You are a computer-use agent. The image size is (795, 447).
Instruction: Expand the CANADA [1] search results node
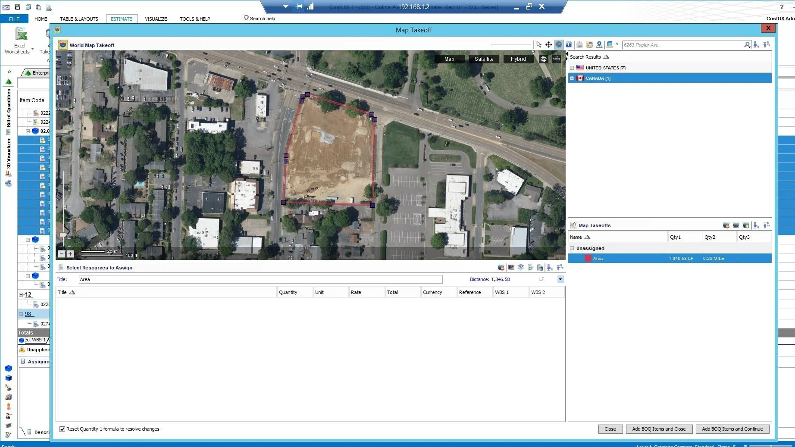(572, 78)
